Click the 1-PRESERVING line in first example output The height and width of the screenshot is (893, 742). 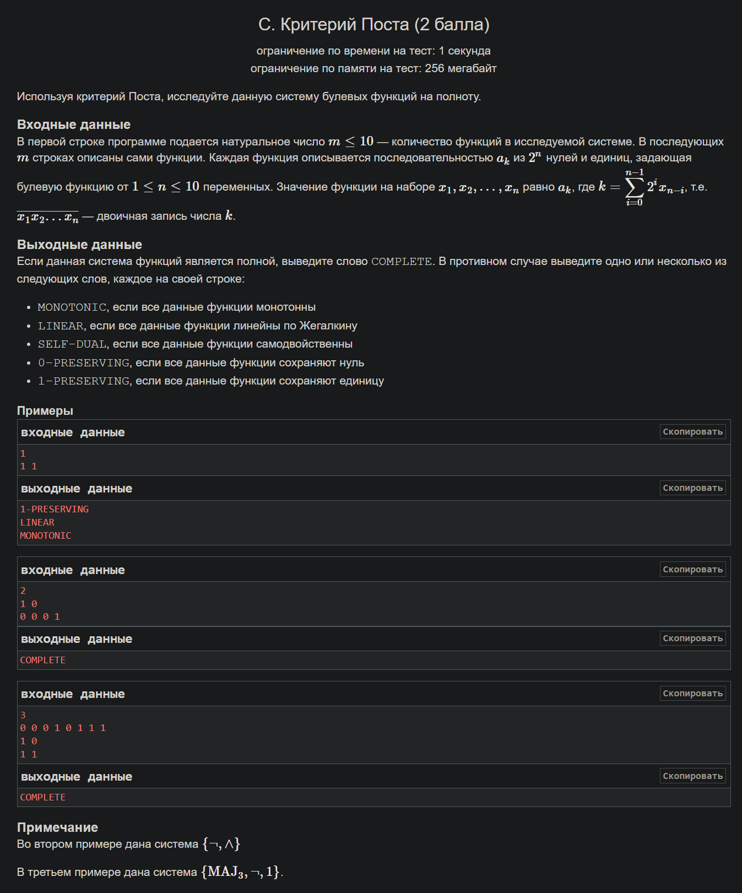[55, 510]
